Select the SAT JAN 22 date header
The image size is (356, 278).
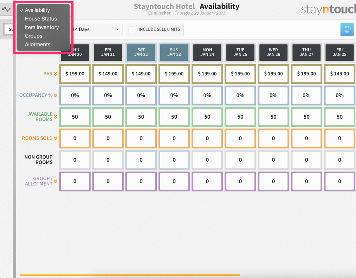(141, 52)
